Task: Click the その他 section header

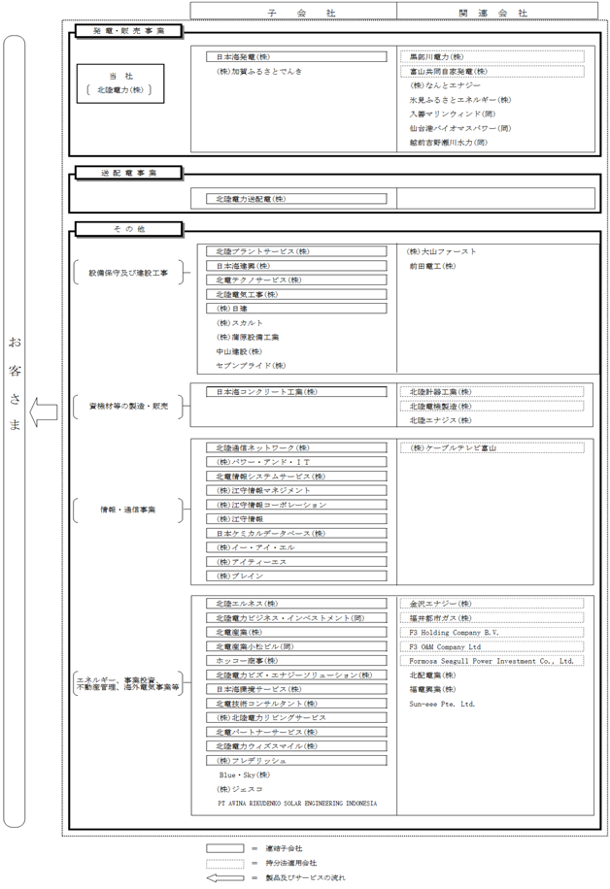Action: (129, 229)
